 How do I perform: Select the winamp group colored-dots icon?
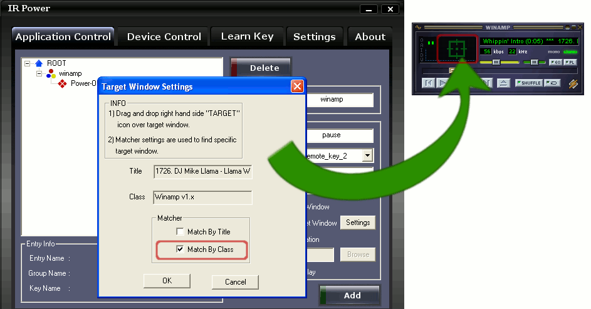(51, 73)
